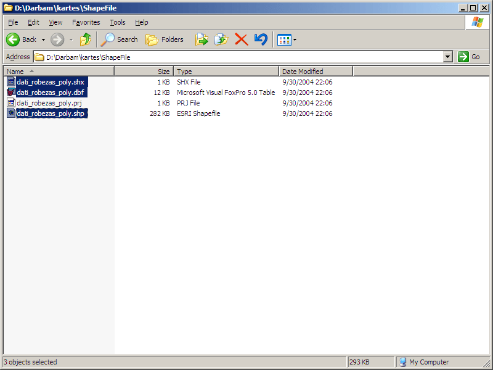Open the Views button

point(284,40)
